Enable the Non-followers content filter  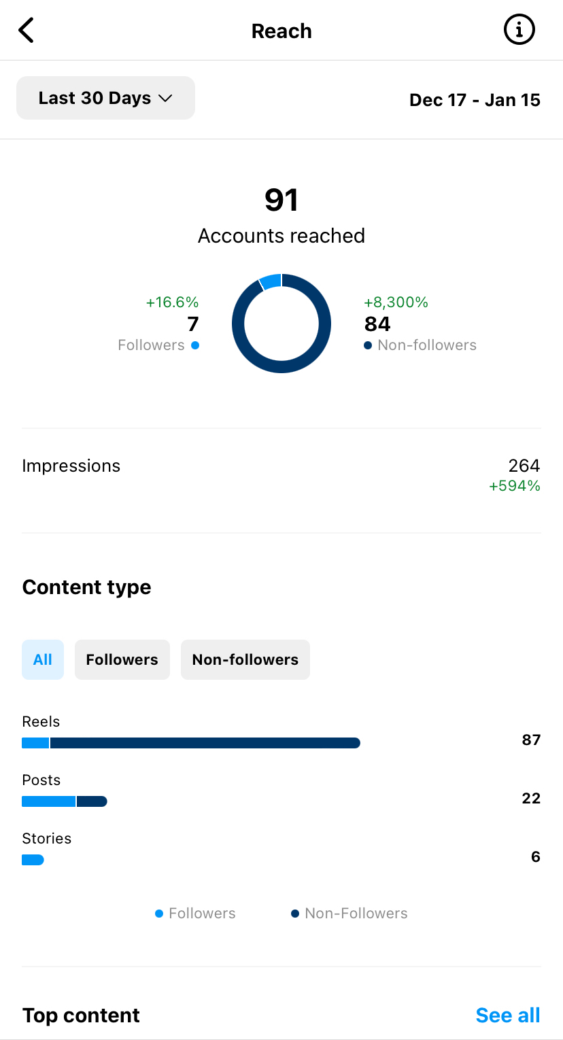[245, 659]
